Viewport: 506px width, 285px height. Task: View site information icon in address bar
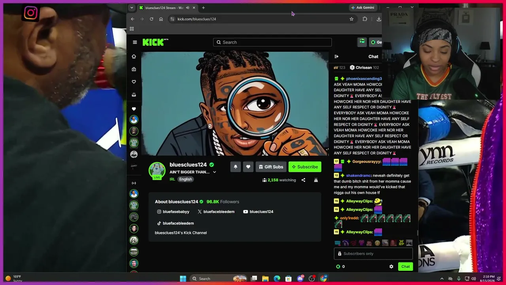click(x=172, y=19)
